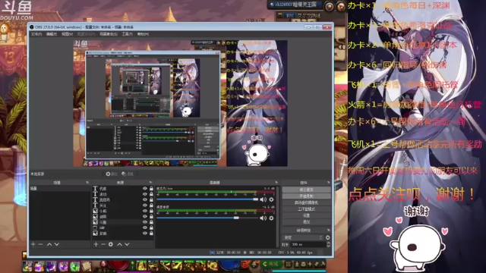
Task: Add a new scene with the plus icon
Action: [x=33, y=244]
